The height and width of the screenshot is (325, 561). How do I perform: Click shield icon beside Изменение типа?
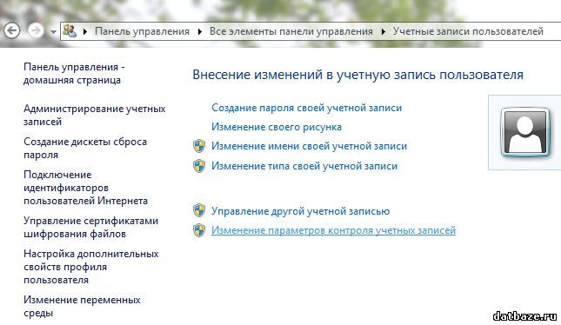tap(199, 166)
